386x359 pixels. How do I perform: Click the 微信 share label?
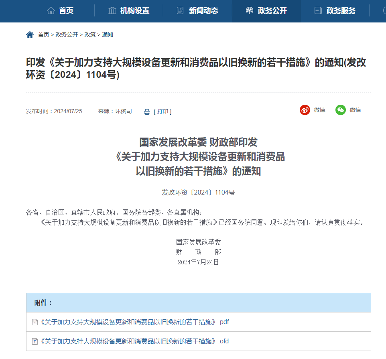click(x=355, y=110)
